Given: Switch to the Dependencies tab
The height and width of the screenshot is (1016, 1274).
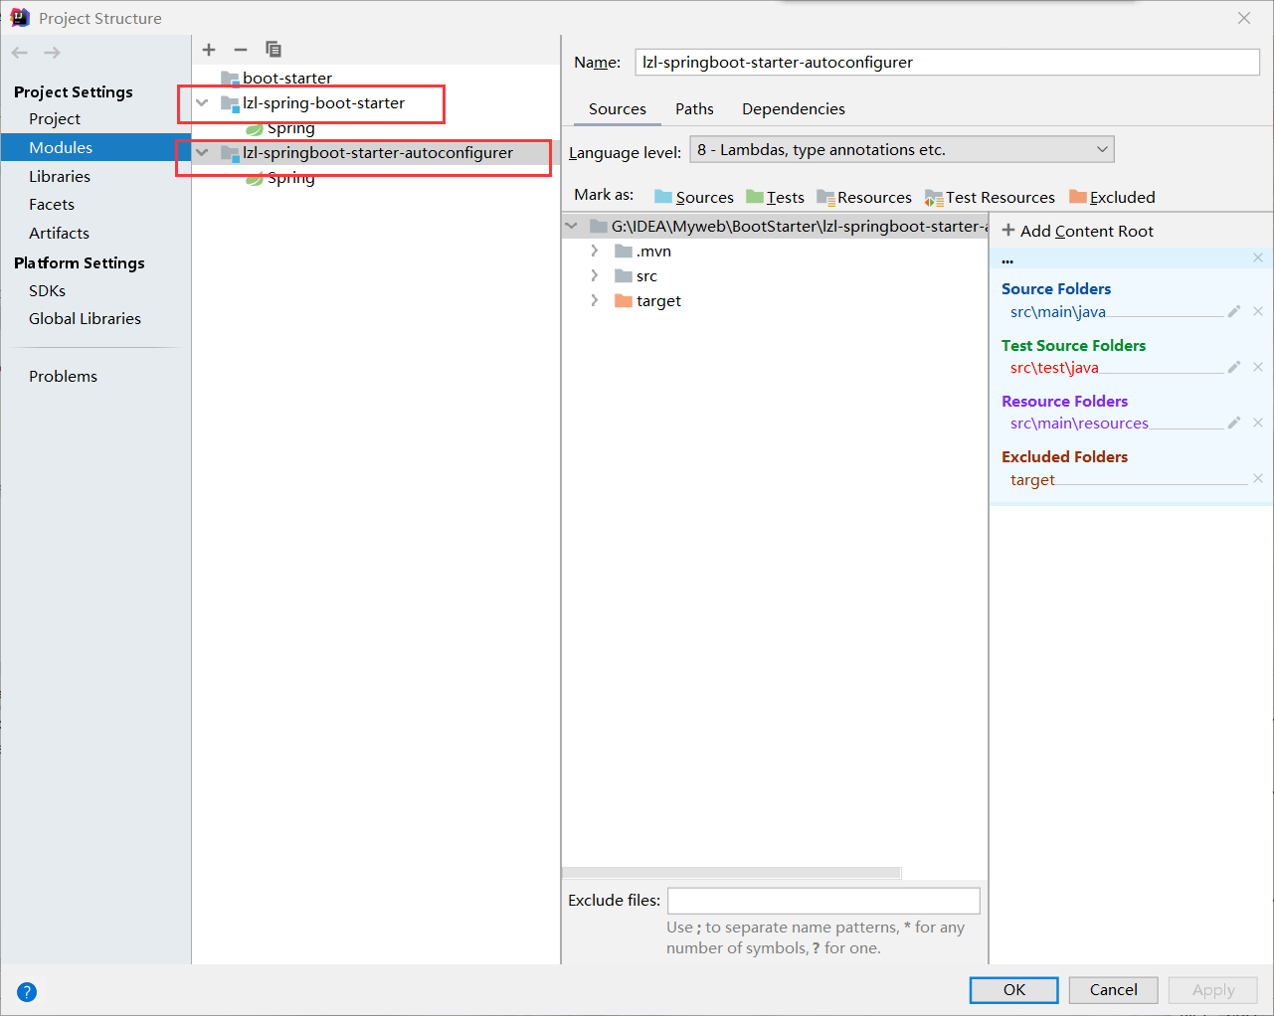Looking at the screenshot, I should [794, 109].
